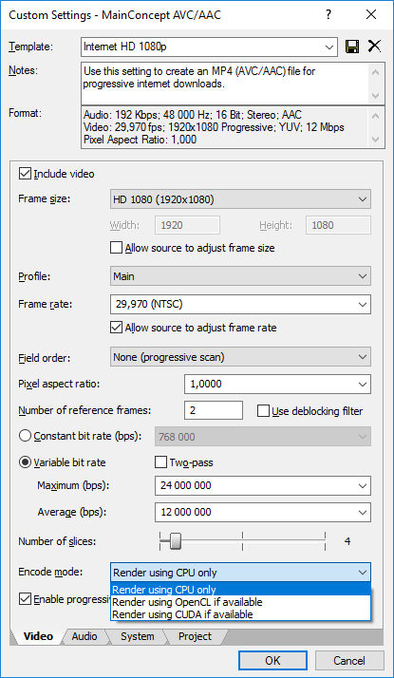Choose Render using CPU only option

(x=240, y=590)
